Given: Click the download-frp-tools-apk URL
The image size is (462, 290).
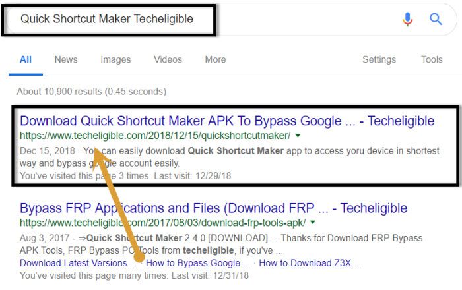Looking at the screenshot, I should point(162,223).
